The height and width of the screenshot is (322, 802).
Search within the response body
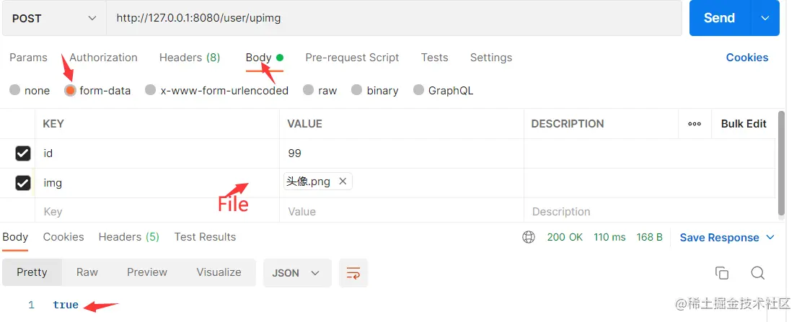point(757,273)
